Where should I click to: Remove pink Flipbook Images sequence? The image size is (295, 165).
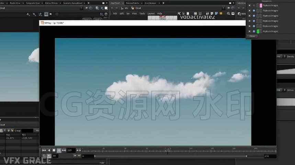(249, 5)
